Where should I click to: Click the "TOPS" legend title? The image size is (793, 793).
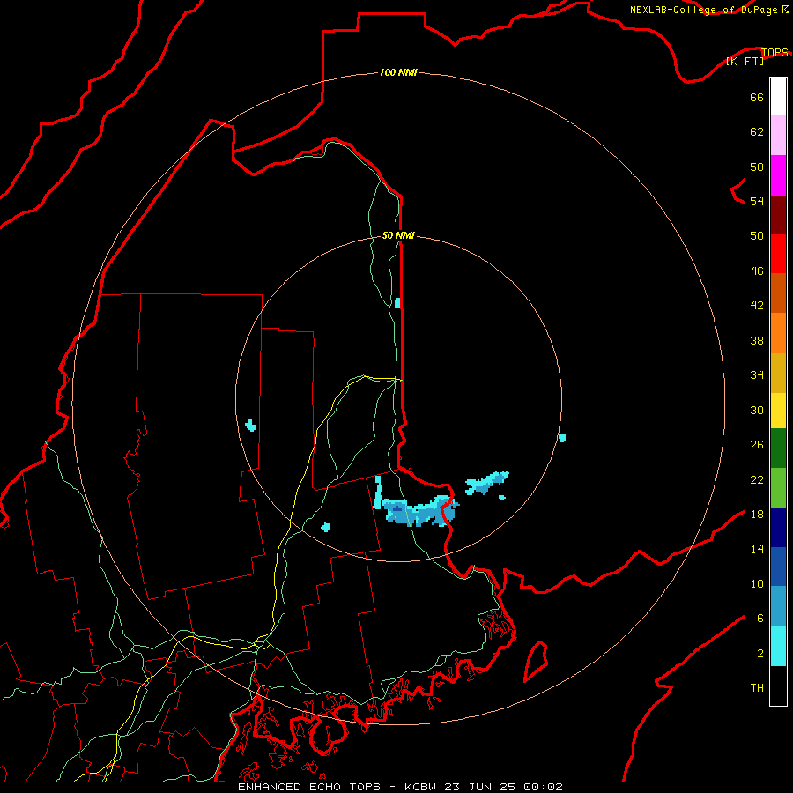point(774,52)
